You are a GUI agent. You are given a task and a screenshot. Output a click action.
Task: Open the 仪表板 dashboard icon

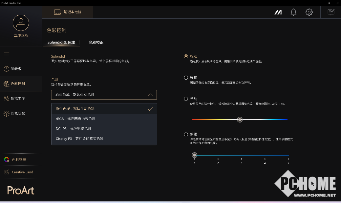[6, 69]
